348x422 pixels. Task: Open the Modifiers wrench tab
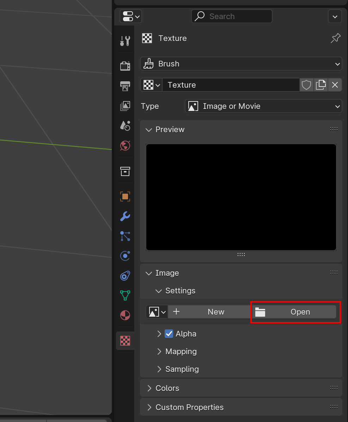[x=125, y=216]
